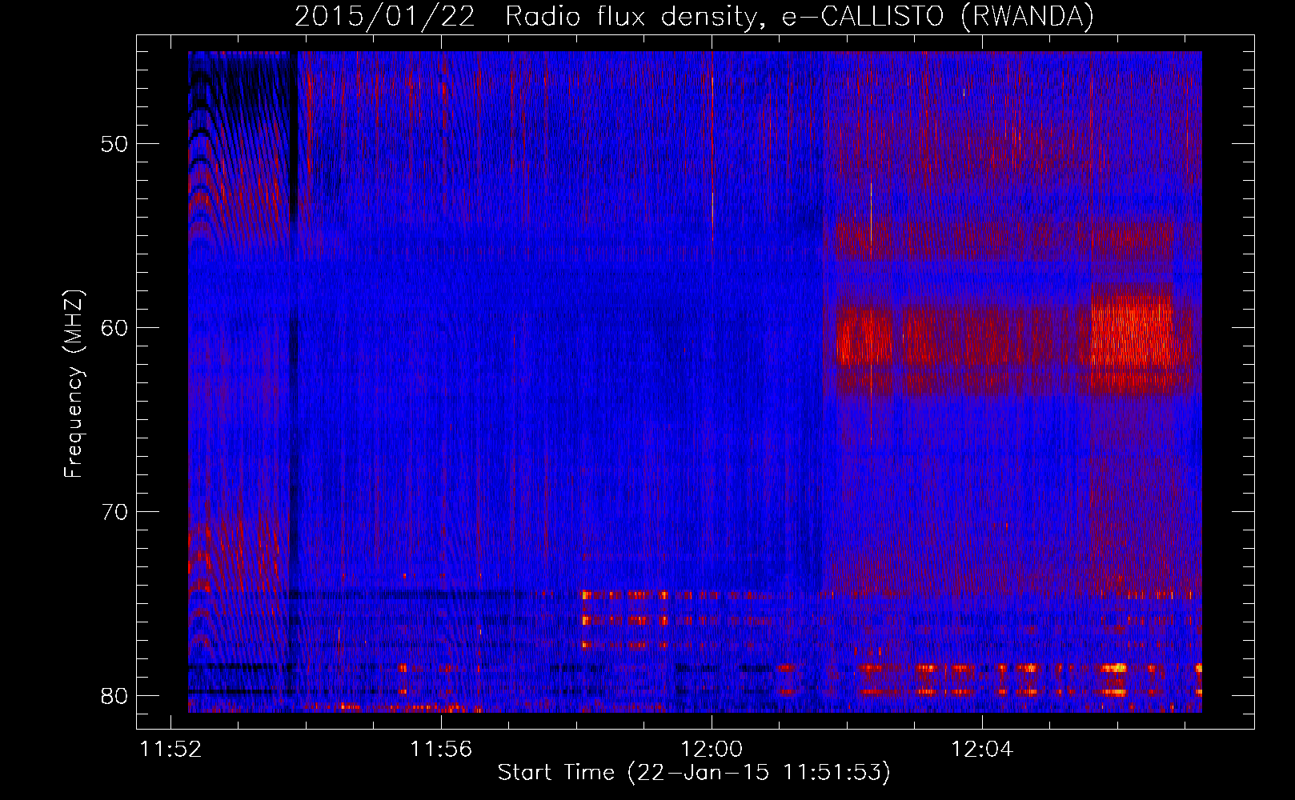Click the "Frequency (MHZ)" y-axis label
The image size is (1295, 800).
pyautogui.click(x=74, y=385)
